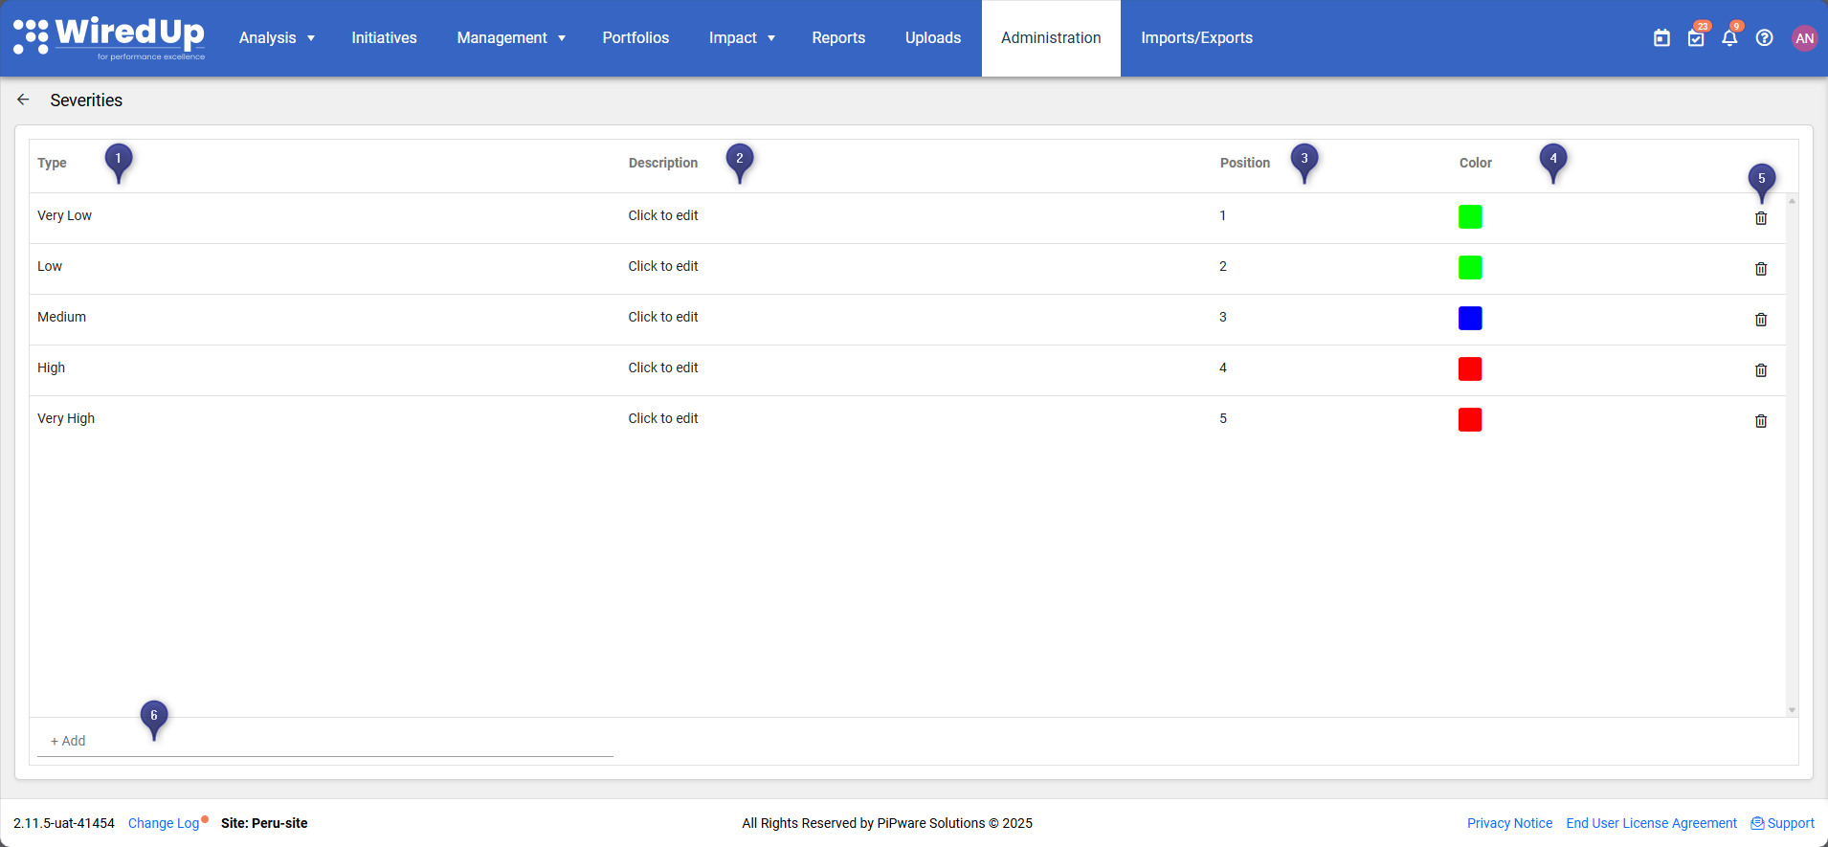Delete the Medium severity row

[x=1761, y=320]
